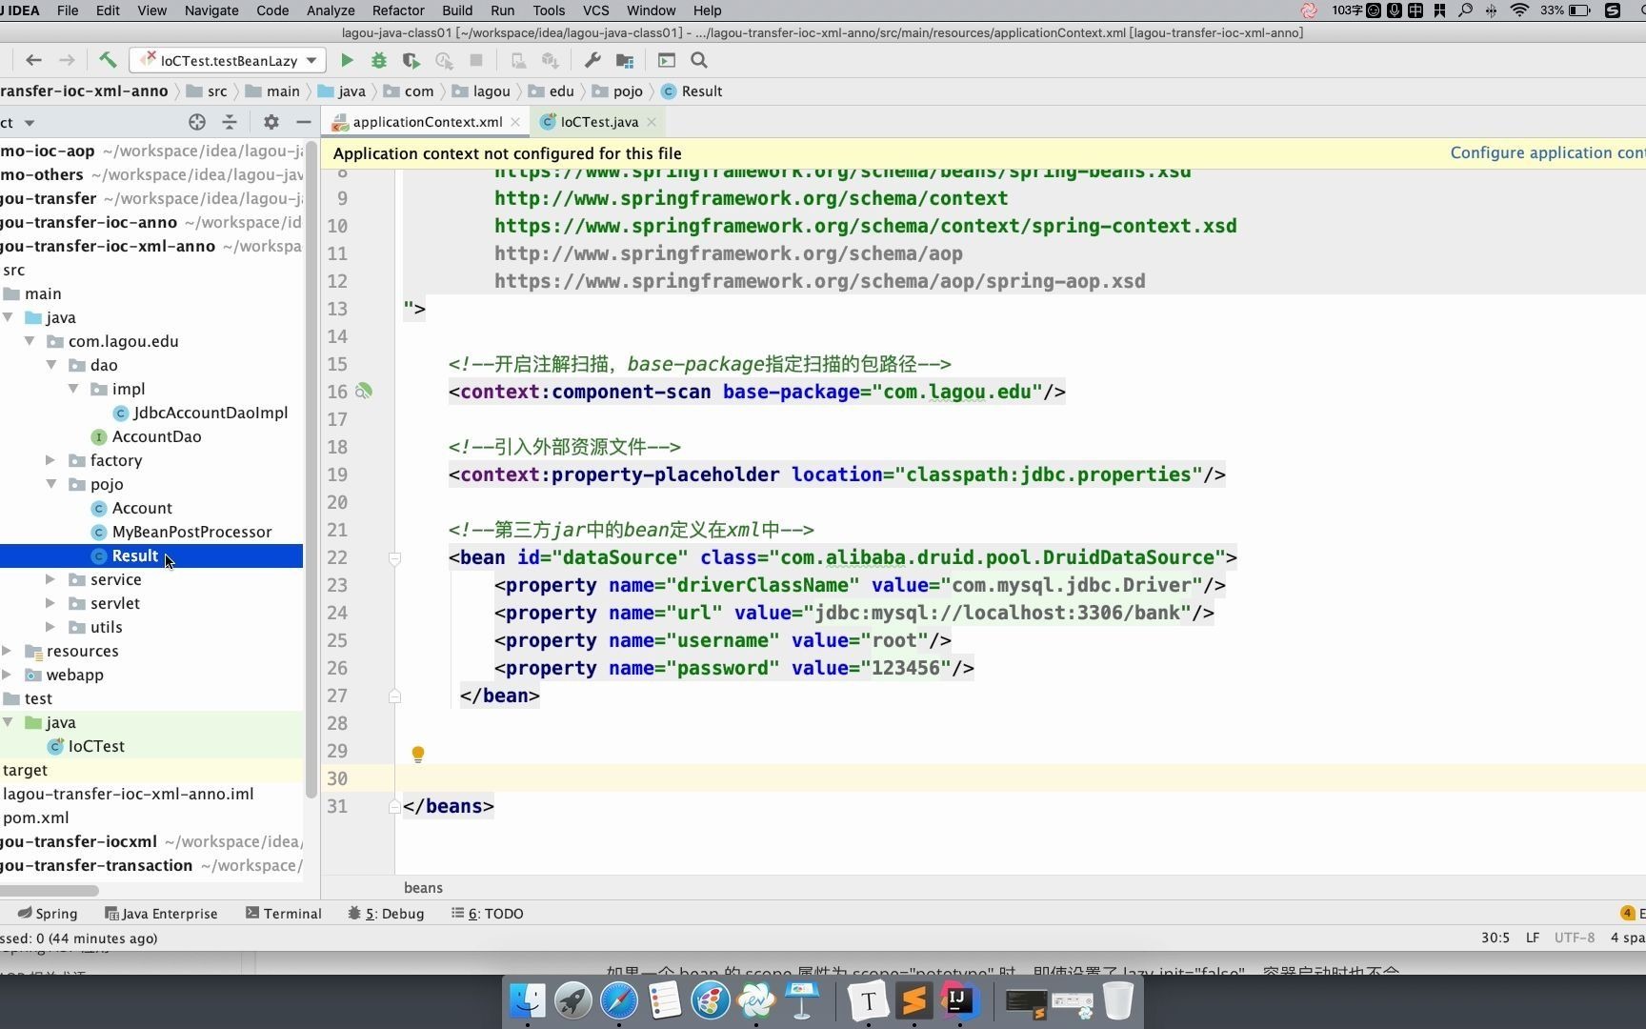Open Finder from the Dock
The image size is (1646, 1029).
coord(528,1000)
